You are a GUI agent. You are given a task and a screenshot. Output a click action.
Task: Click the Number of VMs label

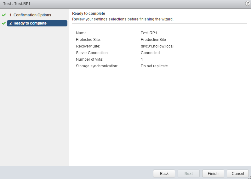pos(89,59)
